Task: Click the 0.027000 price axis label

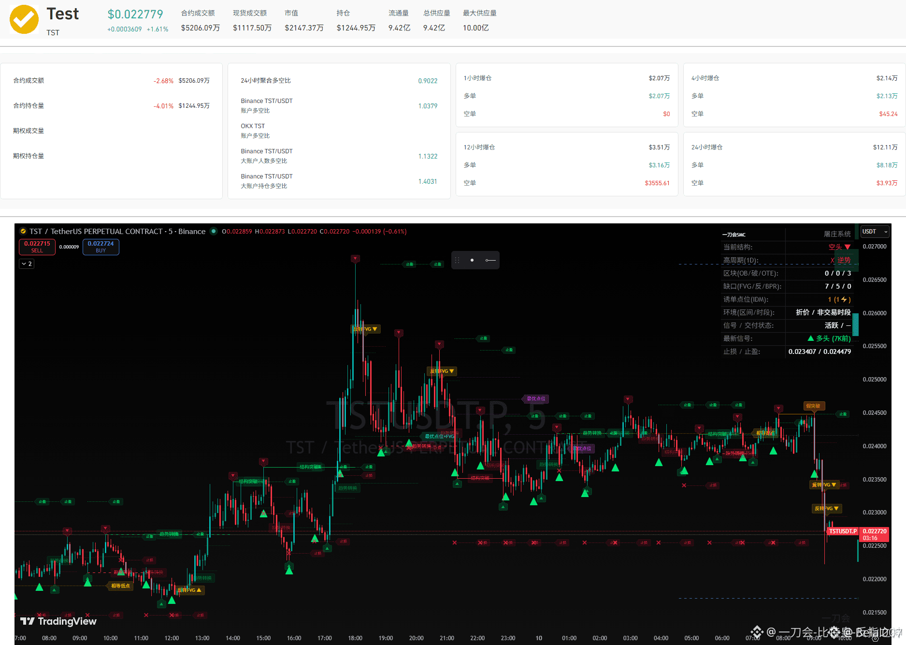Action: [x=875, y=247]
